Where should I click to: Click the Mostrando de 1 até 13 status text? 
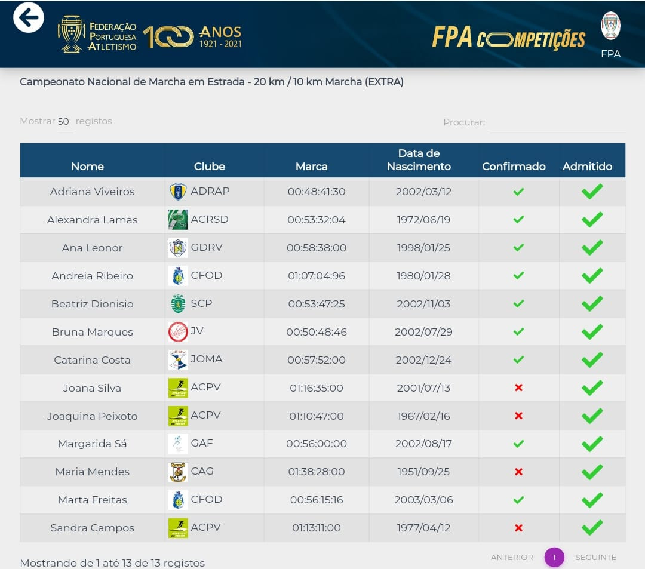[112, 563]
